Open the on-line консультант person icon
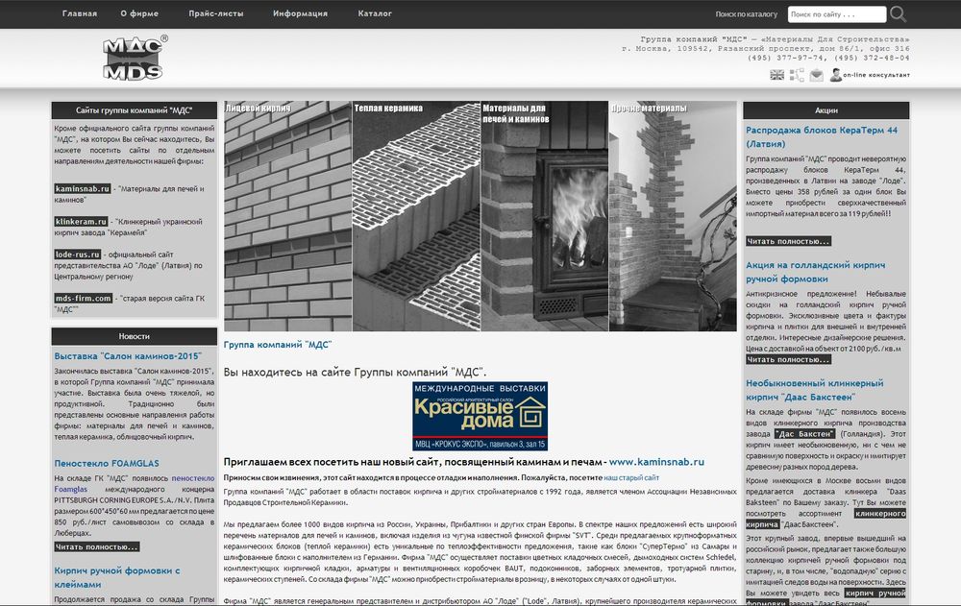The image size is (961, 606). point(836,75)
